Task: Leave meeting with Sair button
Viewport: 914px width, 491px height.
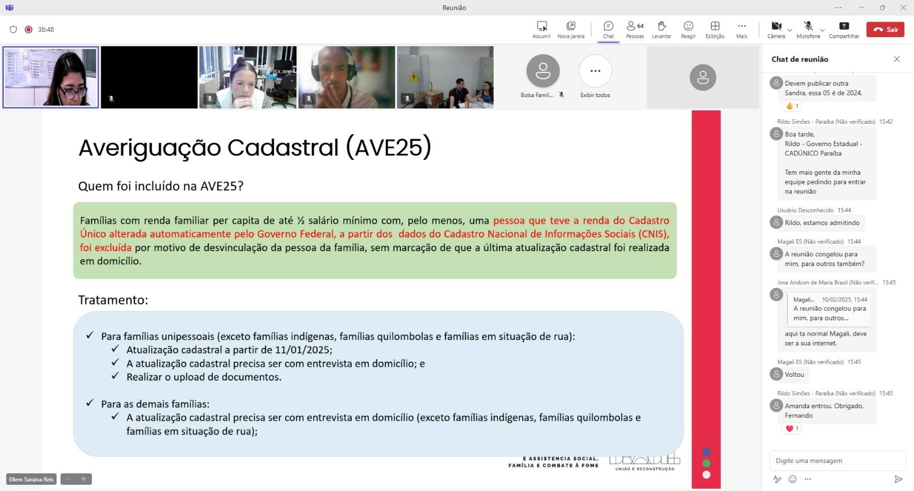Action: [x=885, y=30]
